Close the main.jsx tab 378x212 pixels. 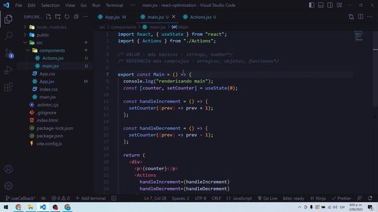pos(174,17)
